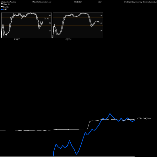Open the FAST stochastic chart thumbnail
This screenshot has width=157, height=157.
(26, 25)
